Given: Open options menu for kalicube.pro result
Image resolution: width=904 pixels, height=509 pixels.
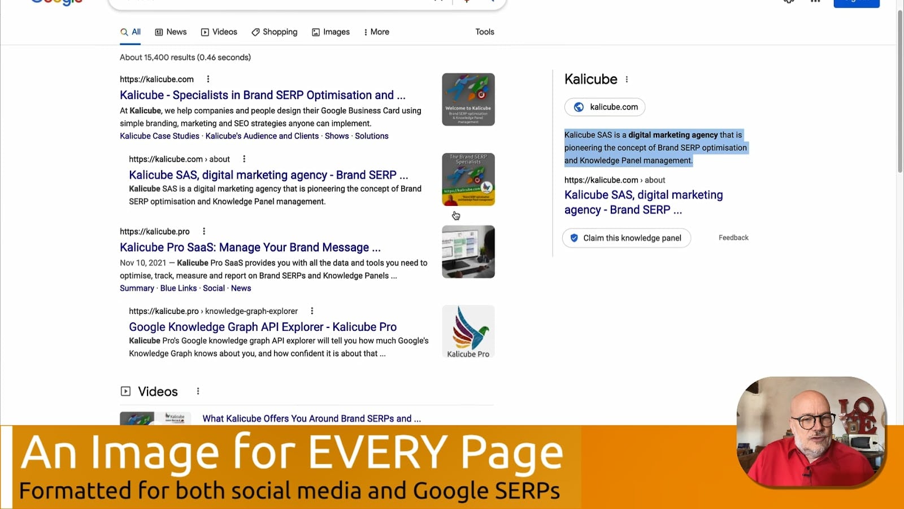Looking at the screenshot, I should 204,231.
